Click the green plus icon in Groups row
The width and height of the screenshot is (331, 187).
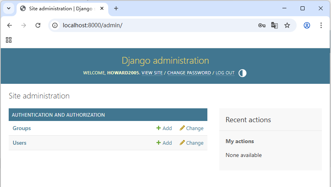158,128
